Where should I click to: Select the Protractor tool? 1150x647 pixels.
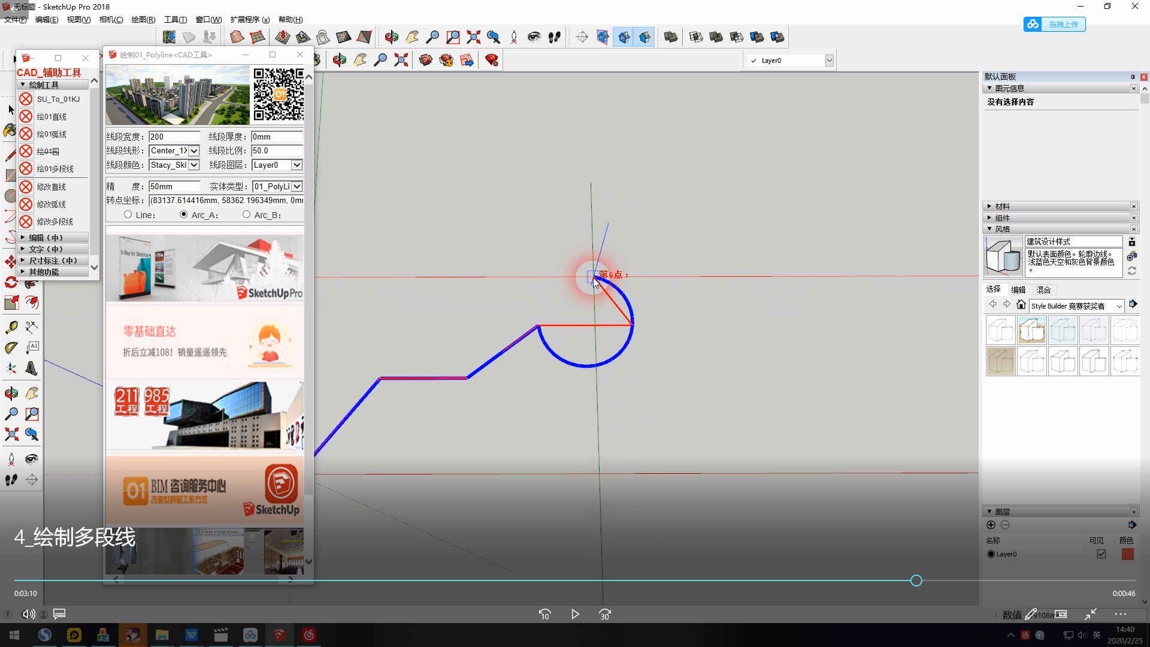click(x=11, y=347)
